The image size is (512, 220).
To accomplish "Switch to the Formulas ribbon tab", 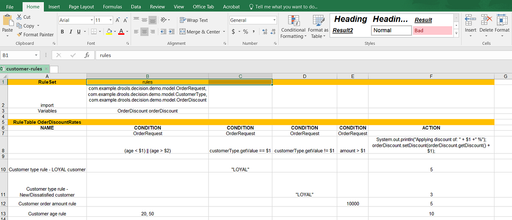I will (113, 7).
